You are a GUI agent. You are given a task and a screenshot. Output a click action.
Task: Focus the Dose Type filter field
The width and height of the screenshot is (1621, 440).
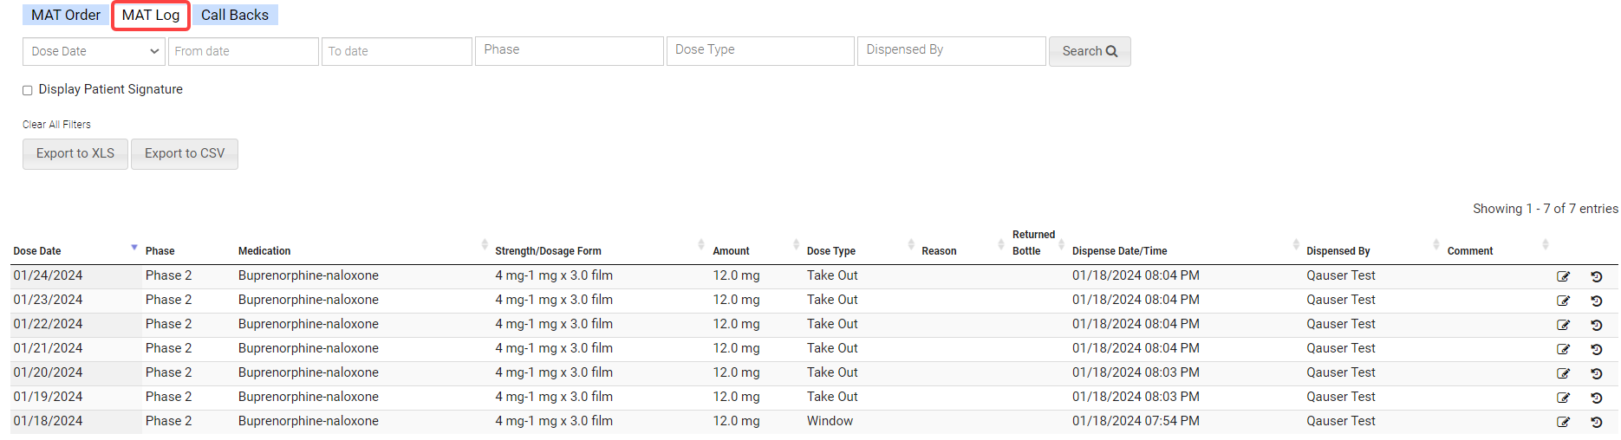coord(760,50)
